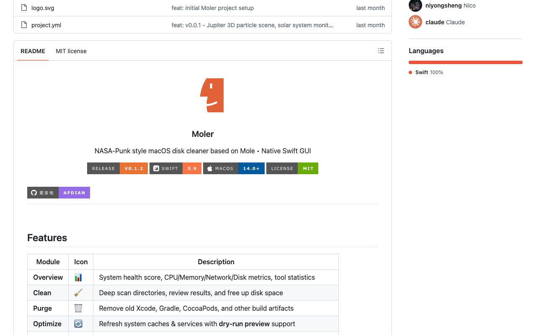This screenshot has width=536, height=335.
Task: Open commit 'feat: initial Moler project setup'
Action: click(213, 8)
